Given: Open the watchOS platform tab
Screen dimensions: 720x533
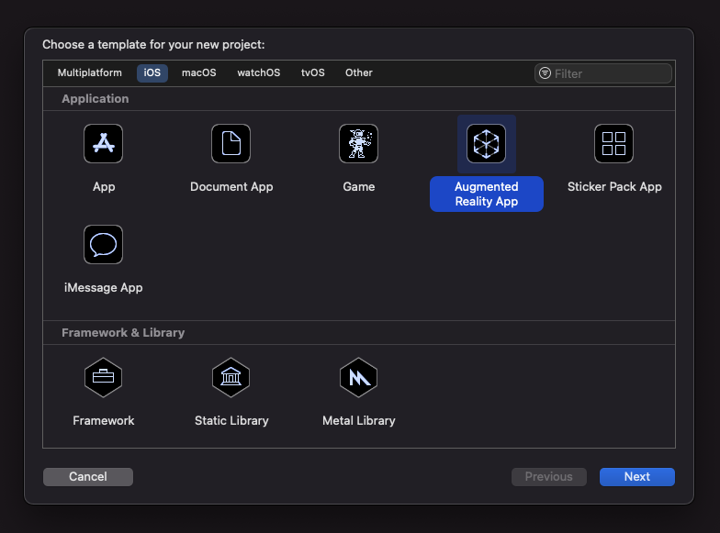Looking at the screenshot, I should tap(258, 73).
